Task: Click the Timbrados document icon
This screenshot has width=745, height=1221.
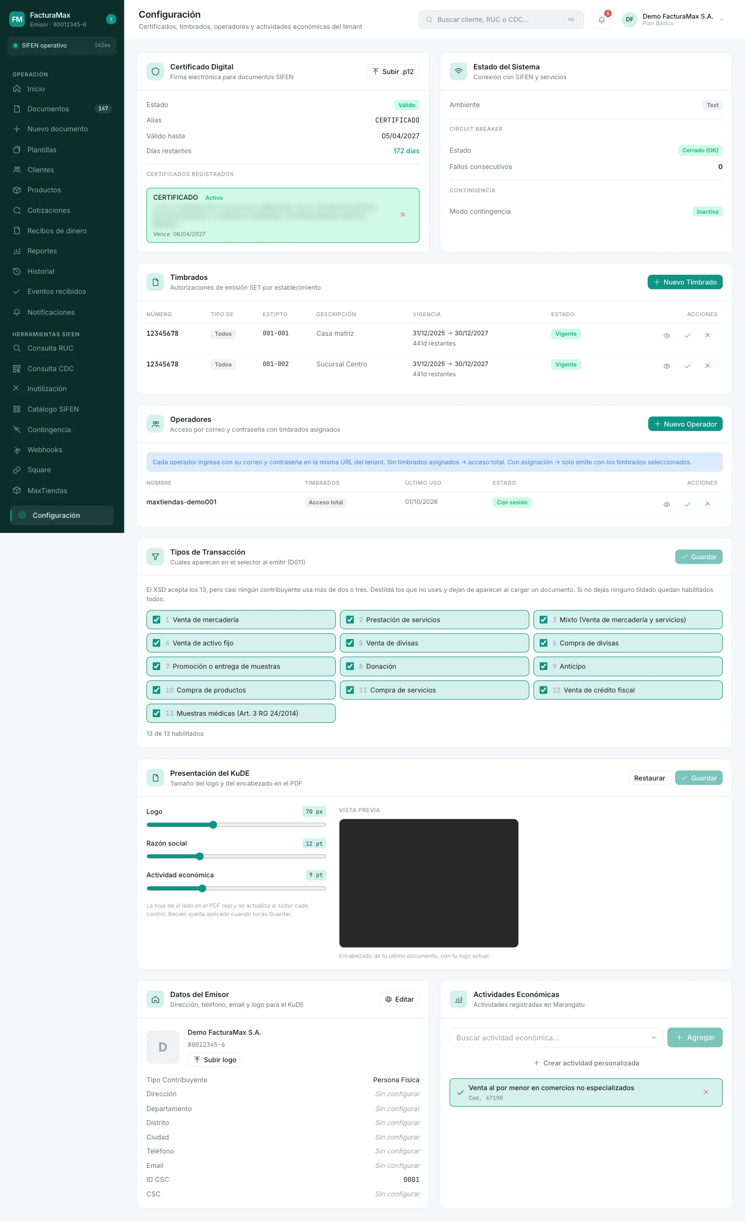Action: click(x=155, y=282)
